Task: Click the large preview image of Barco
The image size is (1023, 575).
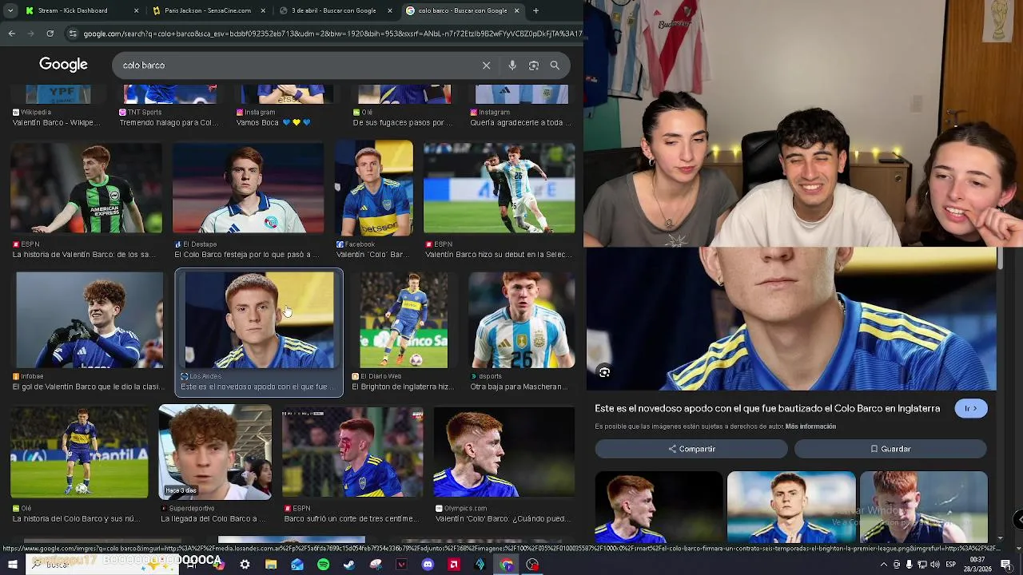Action: point(791,318)
